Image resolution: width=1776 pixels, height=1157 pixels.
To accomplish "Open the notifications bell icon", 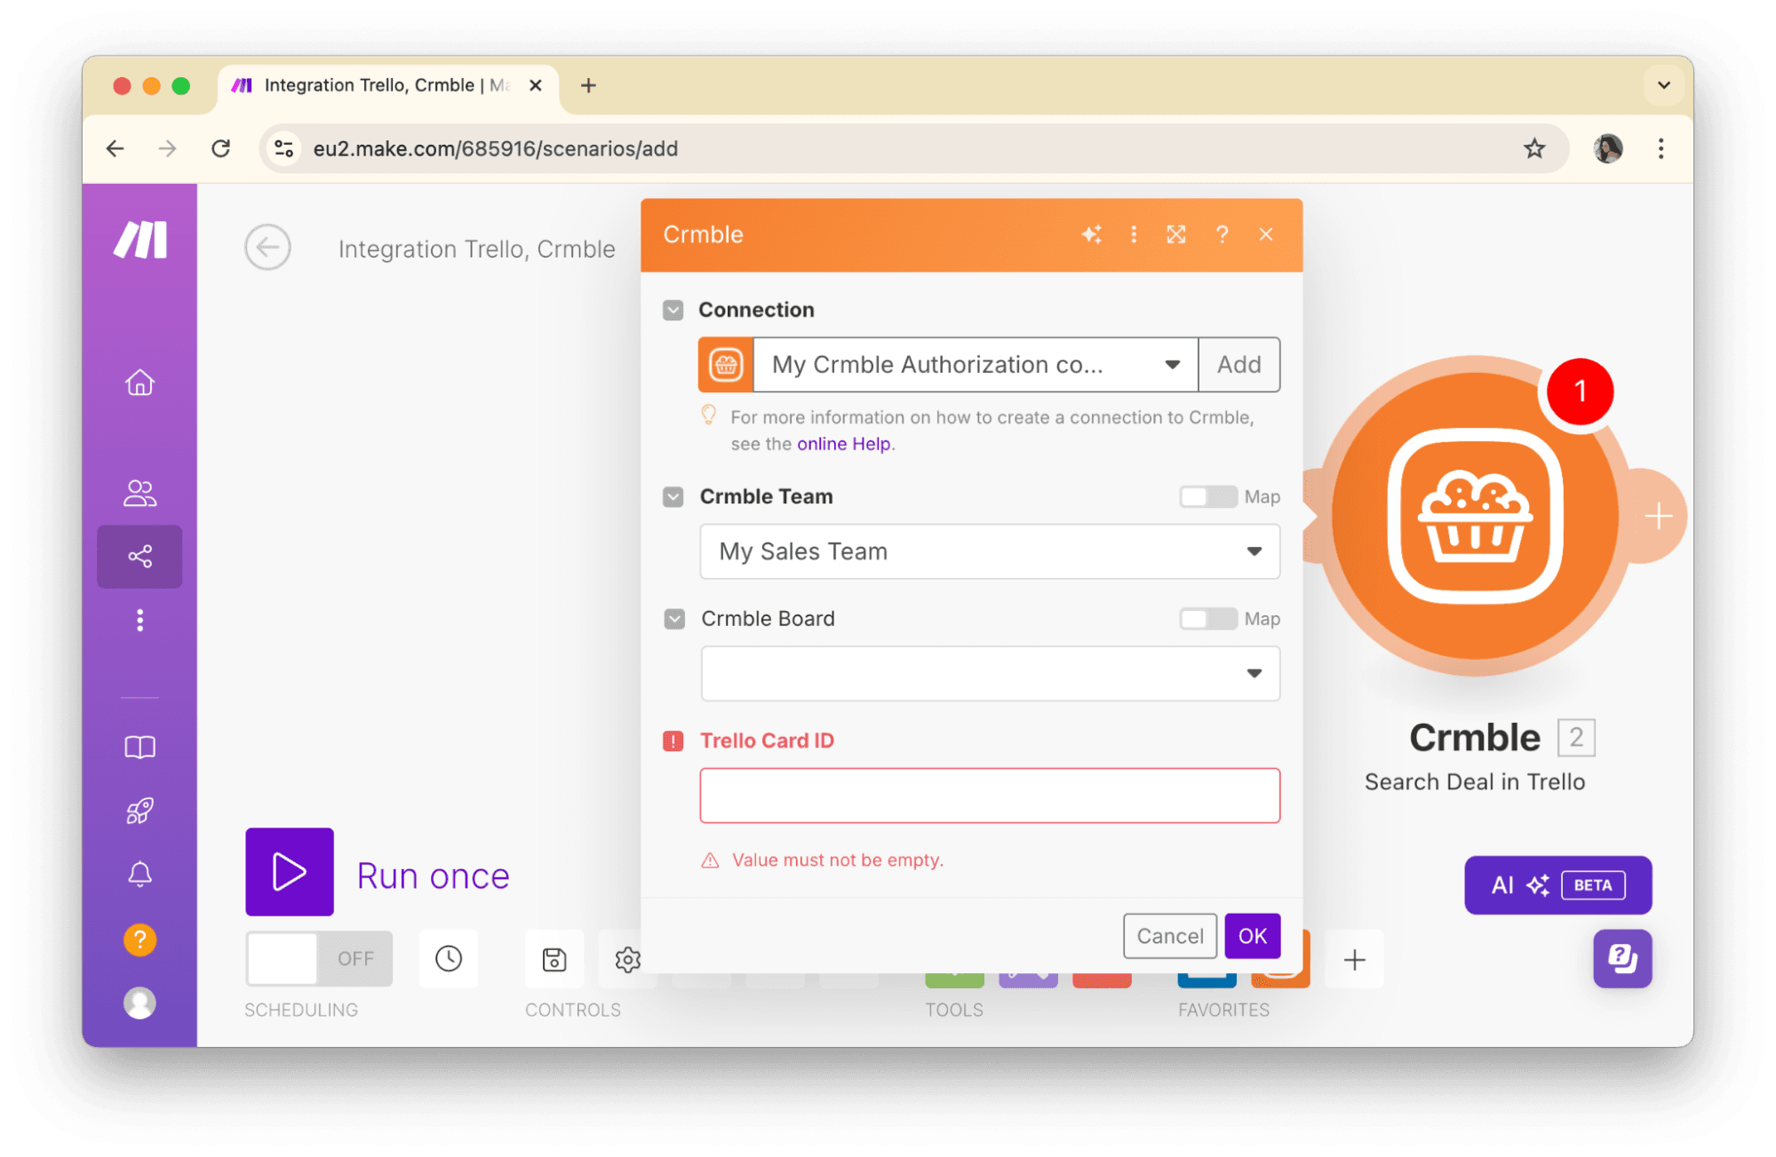I will [x=139, y=875].
